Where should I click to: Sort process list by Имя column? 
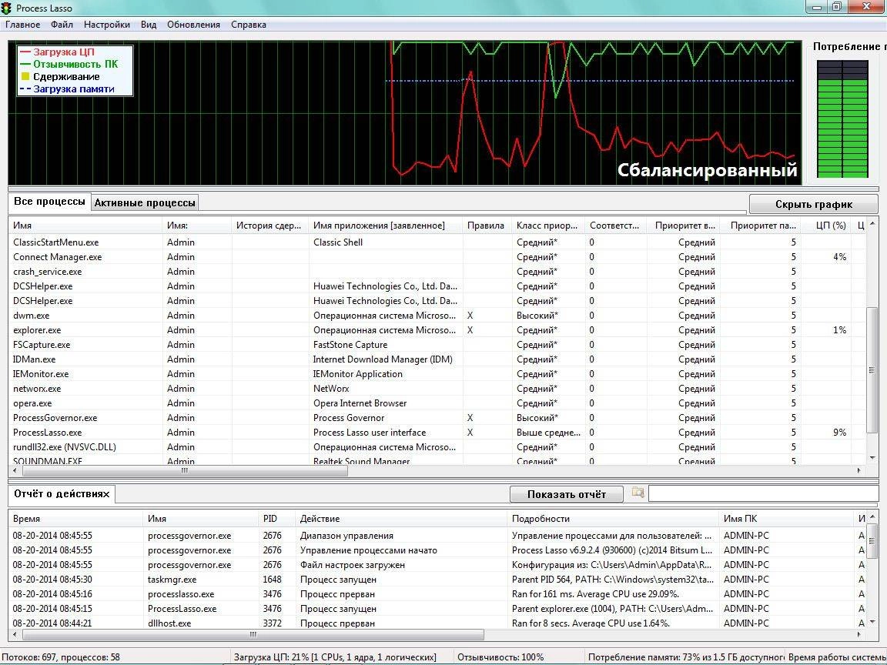coord(85,225)
